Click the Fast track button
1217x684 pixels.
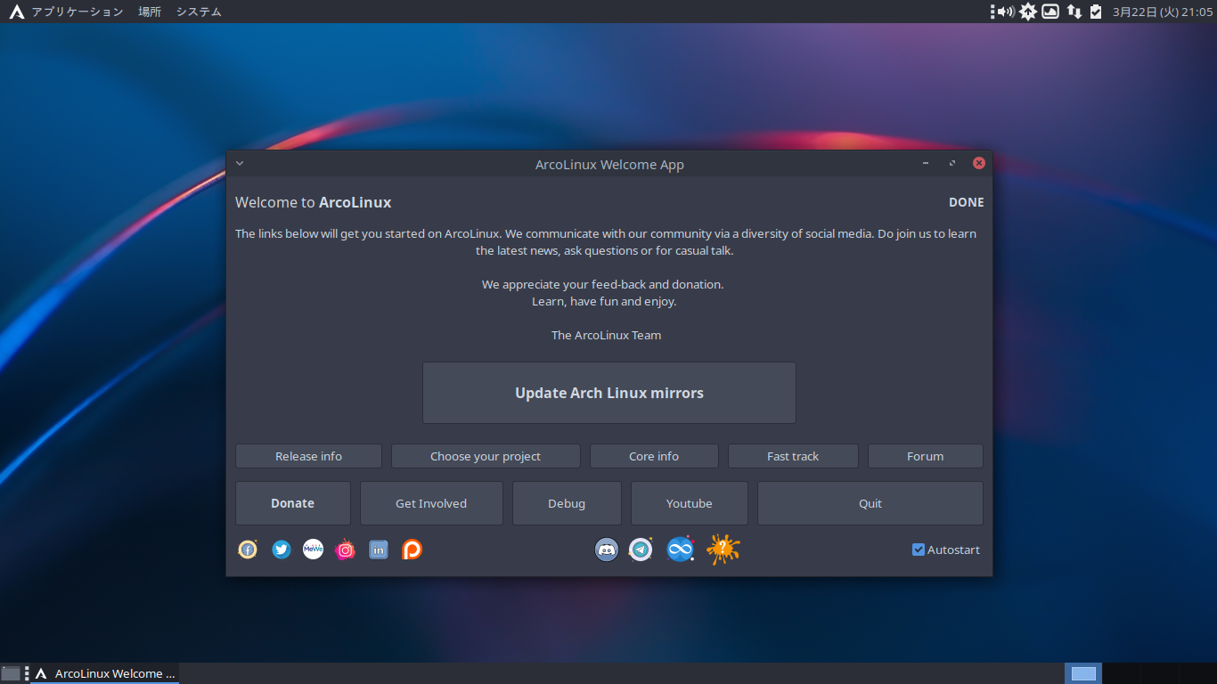click(793, 456)
